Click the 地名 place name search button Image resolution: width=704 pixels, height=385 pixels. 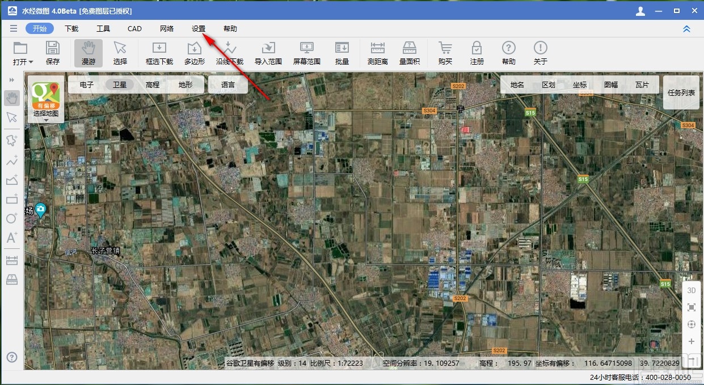point(517,85)
